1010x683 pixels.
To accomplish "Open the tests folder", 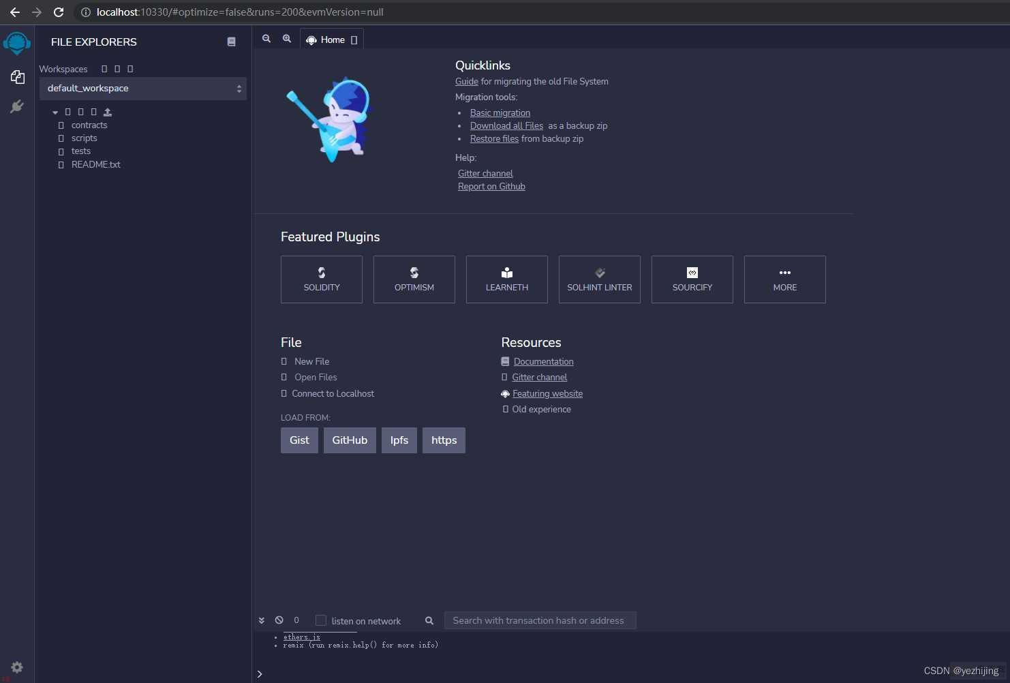I will tap(81, 151).
